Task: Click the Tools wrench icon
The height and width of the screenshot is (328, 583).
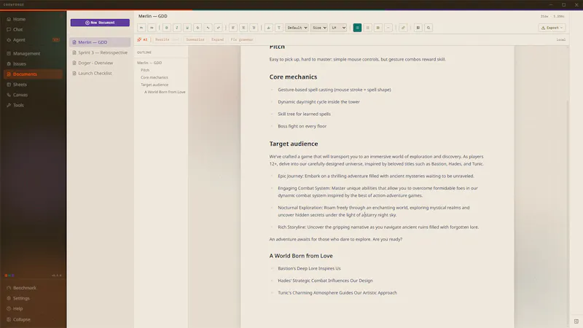Action: click(x=9, y=105)
